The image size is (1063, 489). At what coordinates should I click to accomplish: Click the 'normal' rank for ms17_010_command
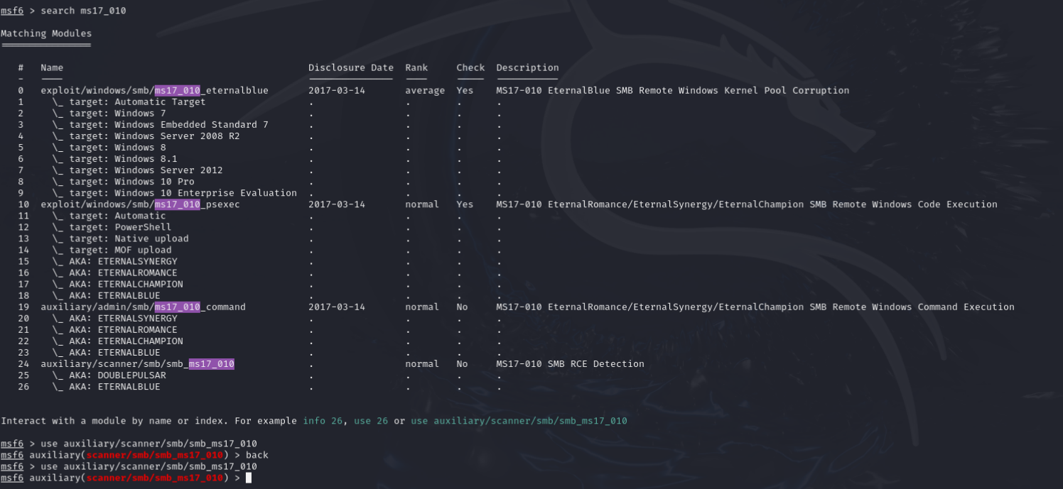[x=422, y=307]
